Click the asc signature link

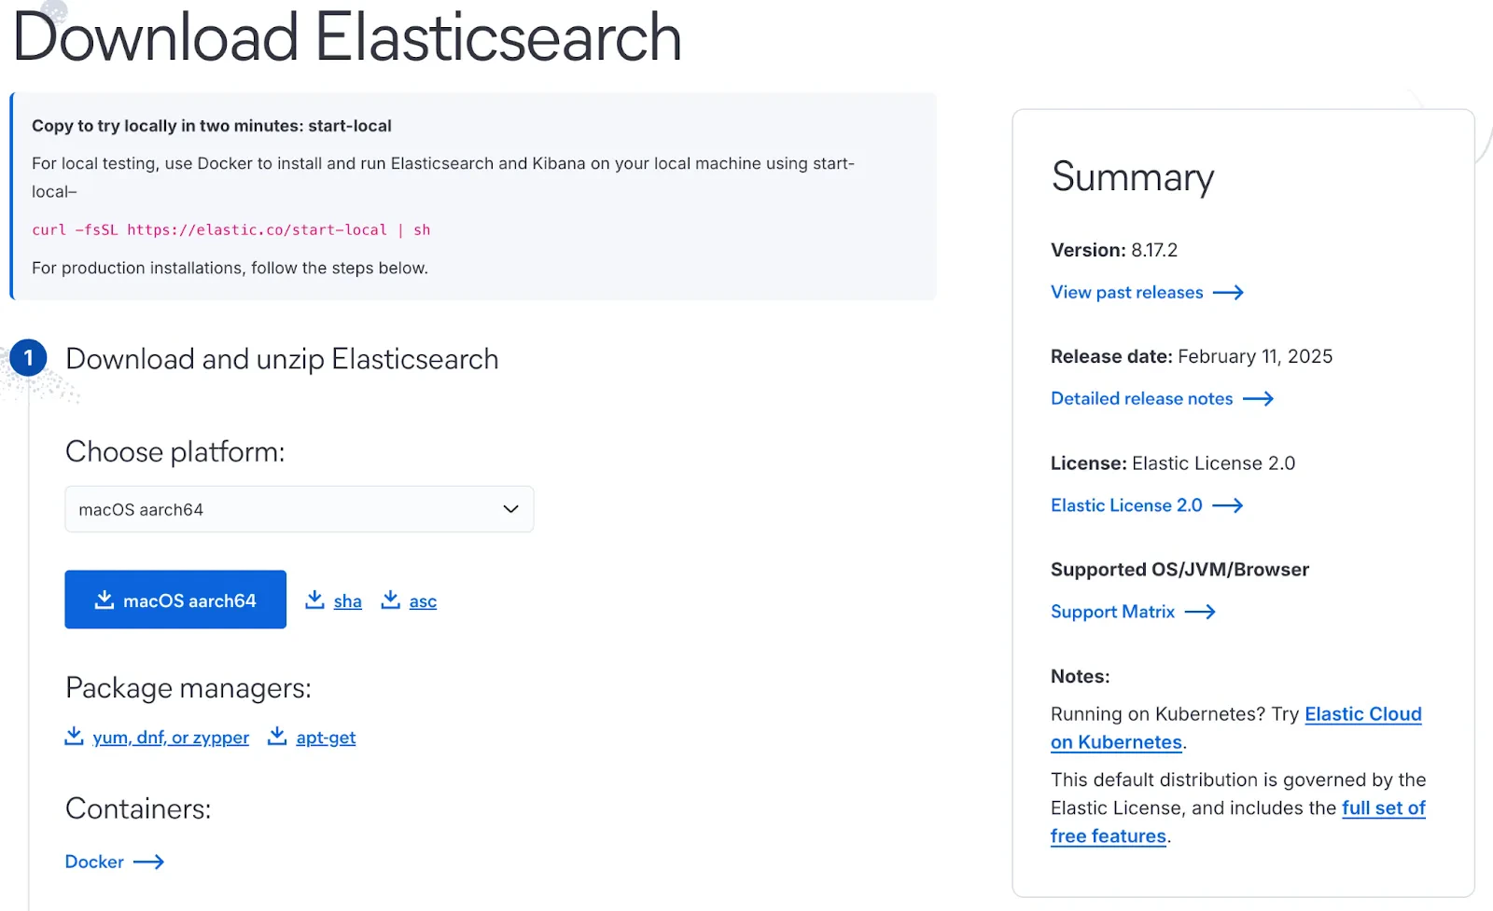click(423, 600)
